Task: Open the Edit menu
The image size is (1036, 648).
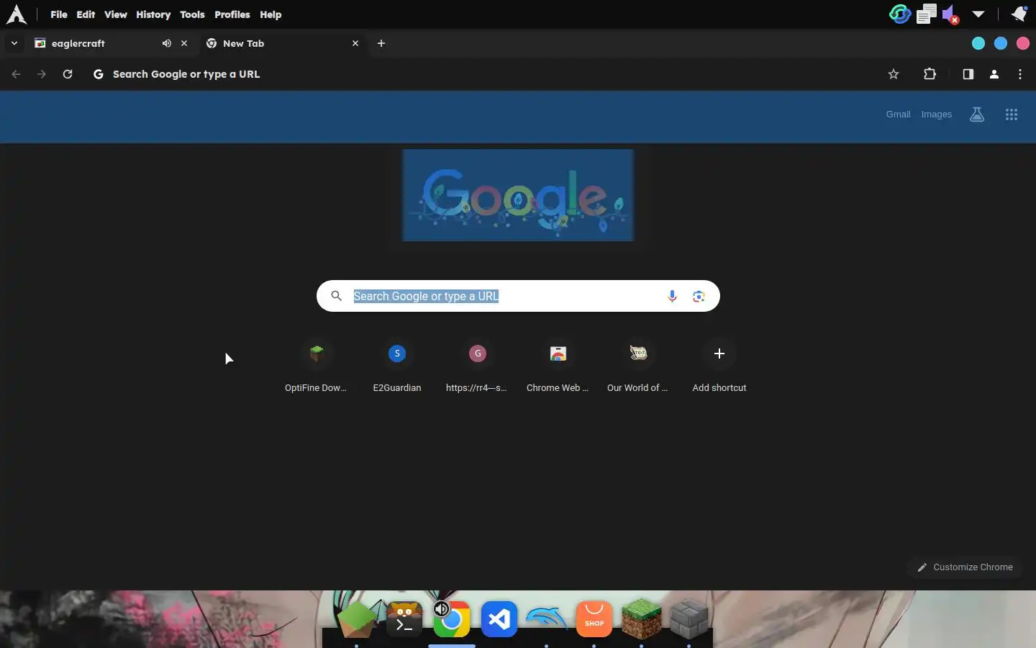Action: (x=86, y=14)
